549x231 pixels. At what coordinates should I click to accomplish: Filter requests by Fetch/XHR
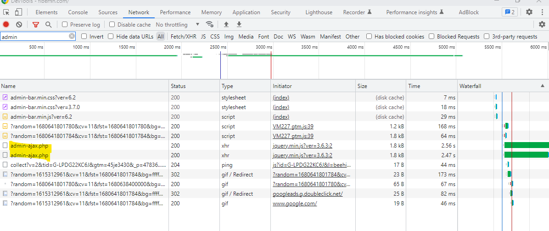[184, 36]
